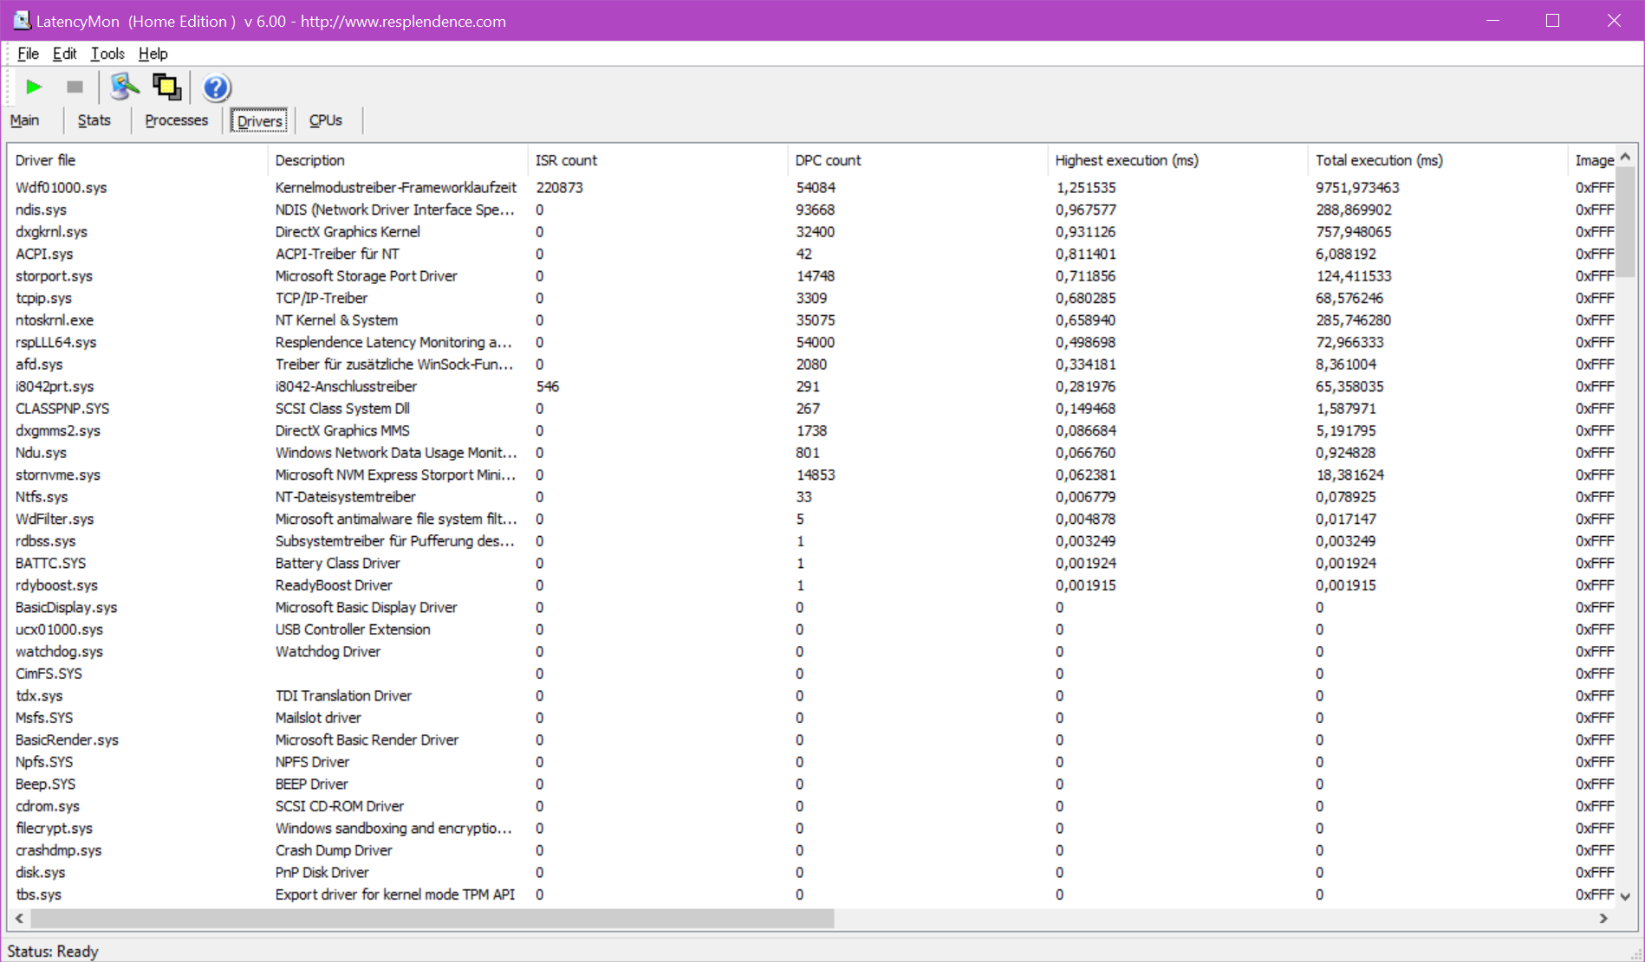Select the watchdog.sys driver row
This screenshot has height=962, width=1645.
click(813, 651)
